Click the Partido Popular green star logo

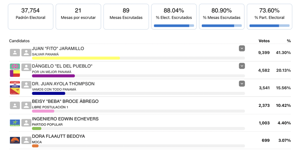(15, 123)
